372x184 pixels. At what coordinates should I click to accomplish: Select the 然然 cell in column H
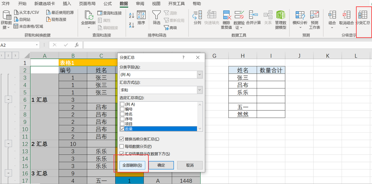243,114
